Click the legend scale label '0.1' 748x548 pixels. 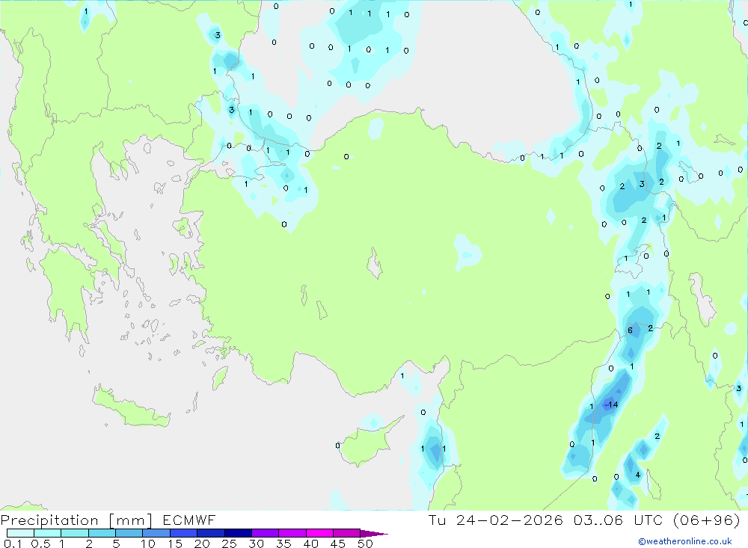(x=13, y=544)
